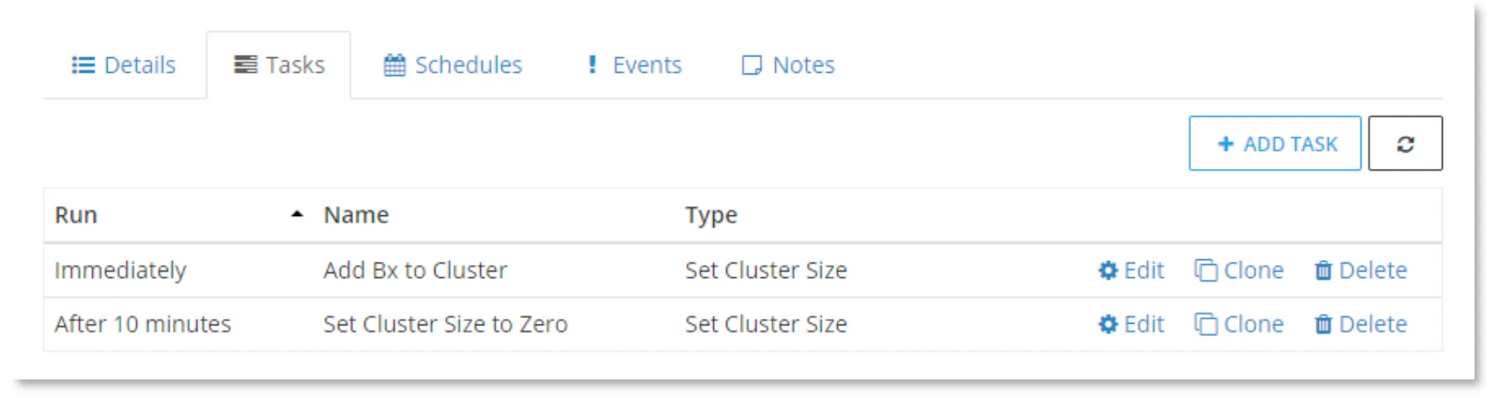Click the ADD TASK button

1275,143
